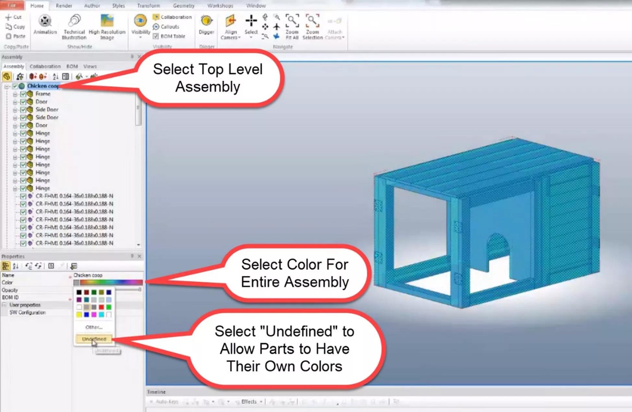Toggle Frame visibility checkbox
The image size is (632, 412).
click(23, 94)
